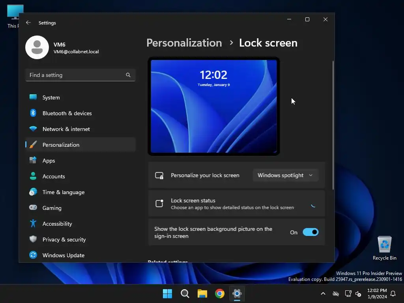Click the Bluetooth icon in sidebar
This screenshot has width=404, height=303.
point(33,113)
